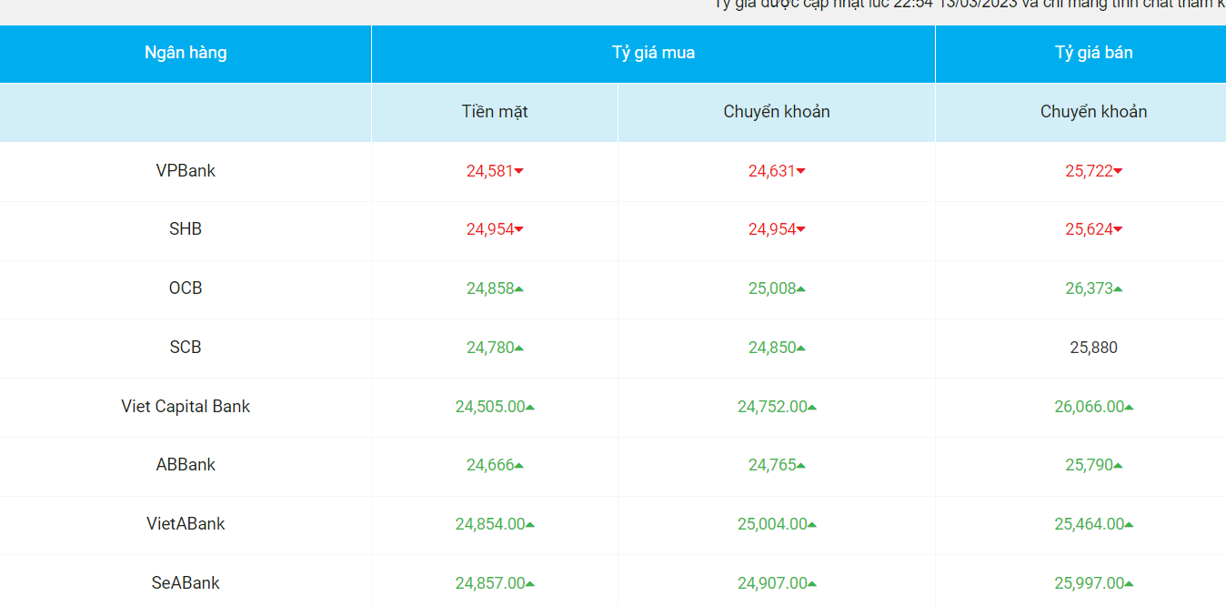Image resolution: width=1226 pixels, height=606 pixels.
Task: Click Viet Capital Bank sell rate 26,066.00
Action: (x=1090, y=407)
